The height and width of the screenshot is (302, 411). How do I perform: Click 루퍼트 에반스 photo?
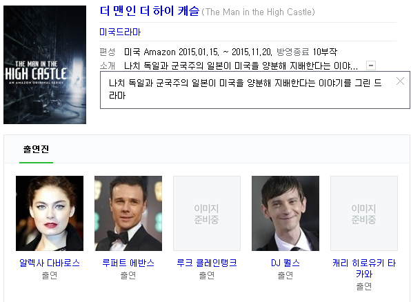pyautogui.click(x=128, y=213)
